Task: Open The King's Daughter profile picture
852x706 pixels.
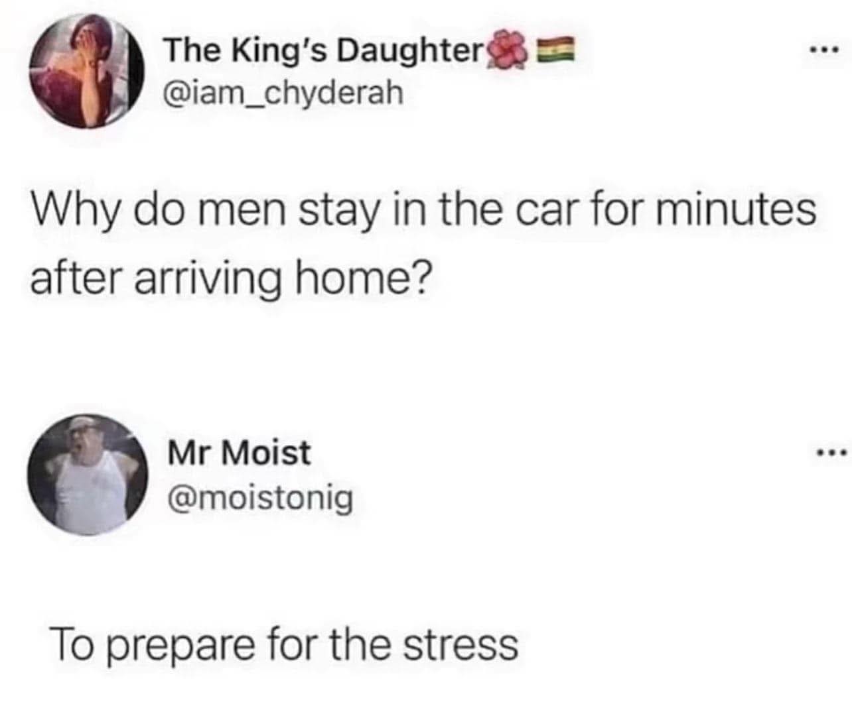Action: pyautogui.click(x=88, y=70)
